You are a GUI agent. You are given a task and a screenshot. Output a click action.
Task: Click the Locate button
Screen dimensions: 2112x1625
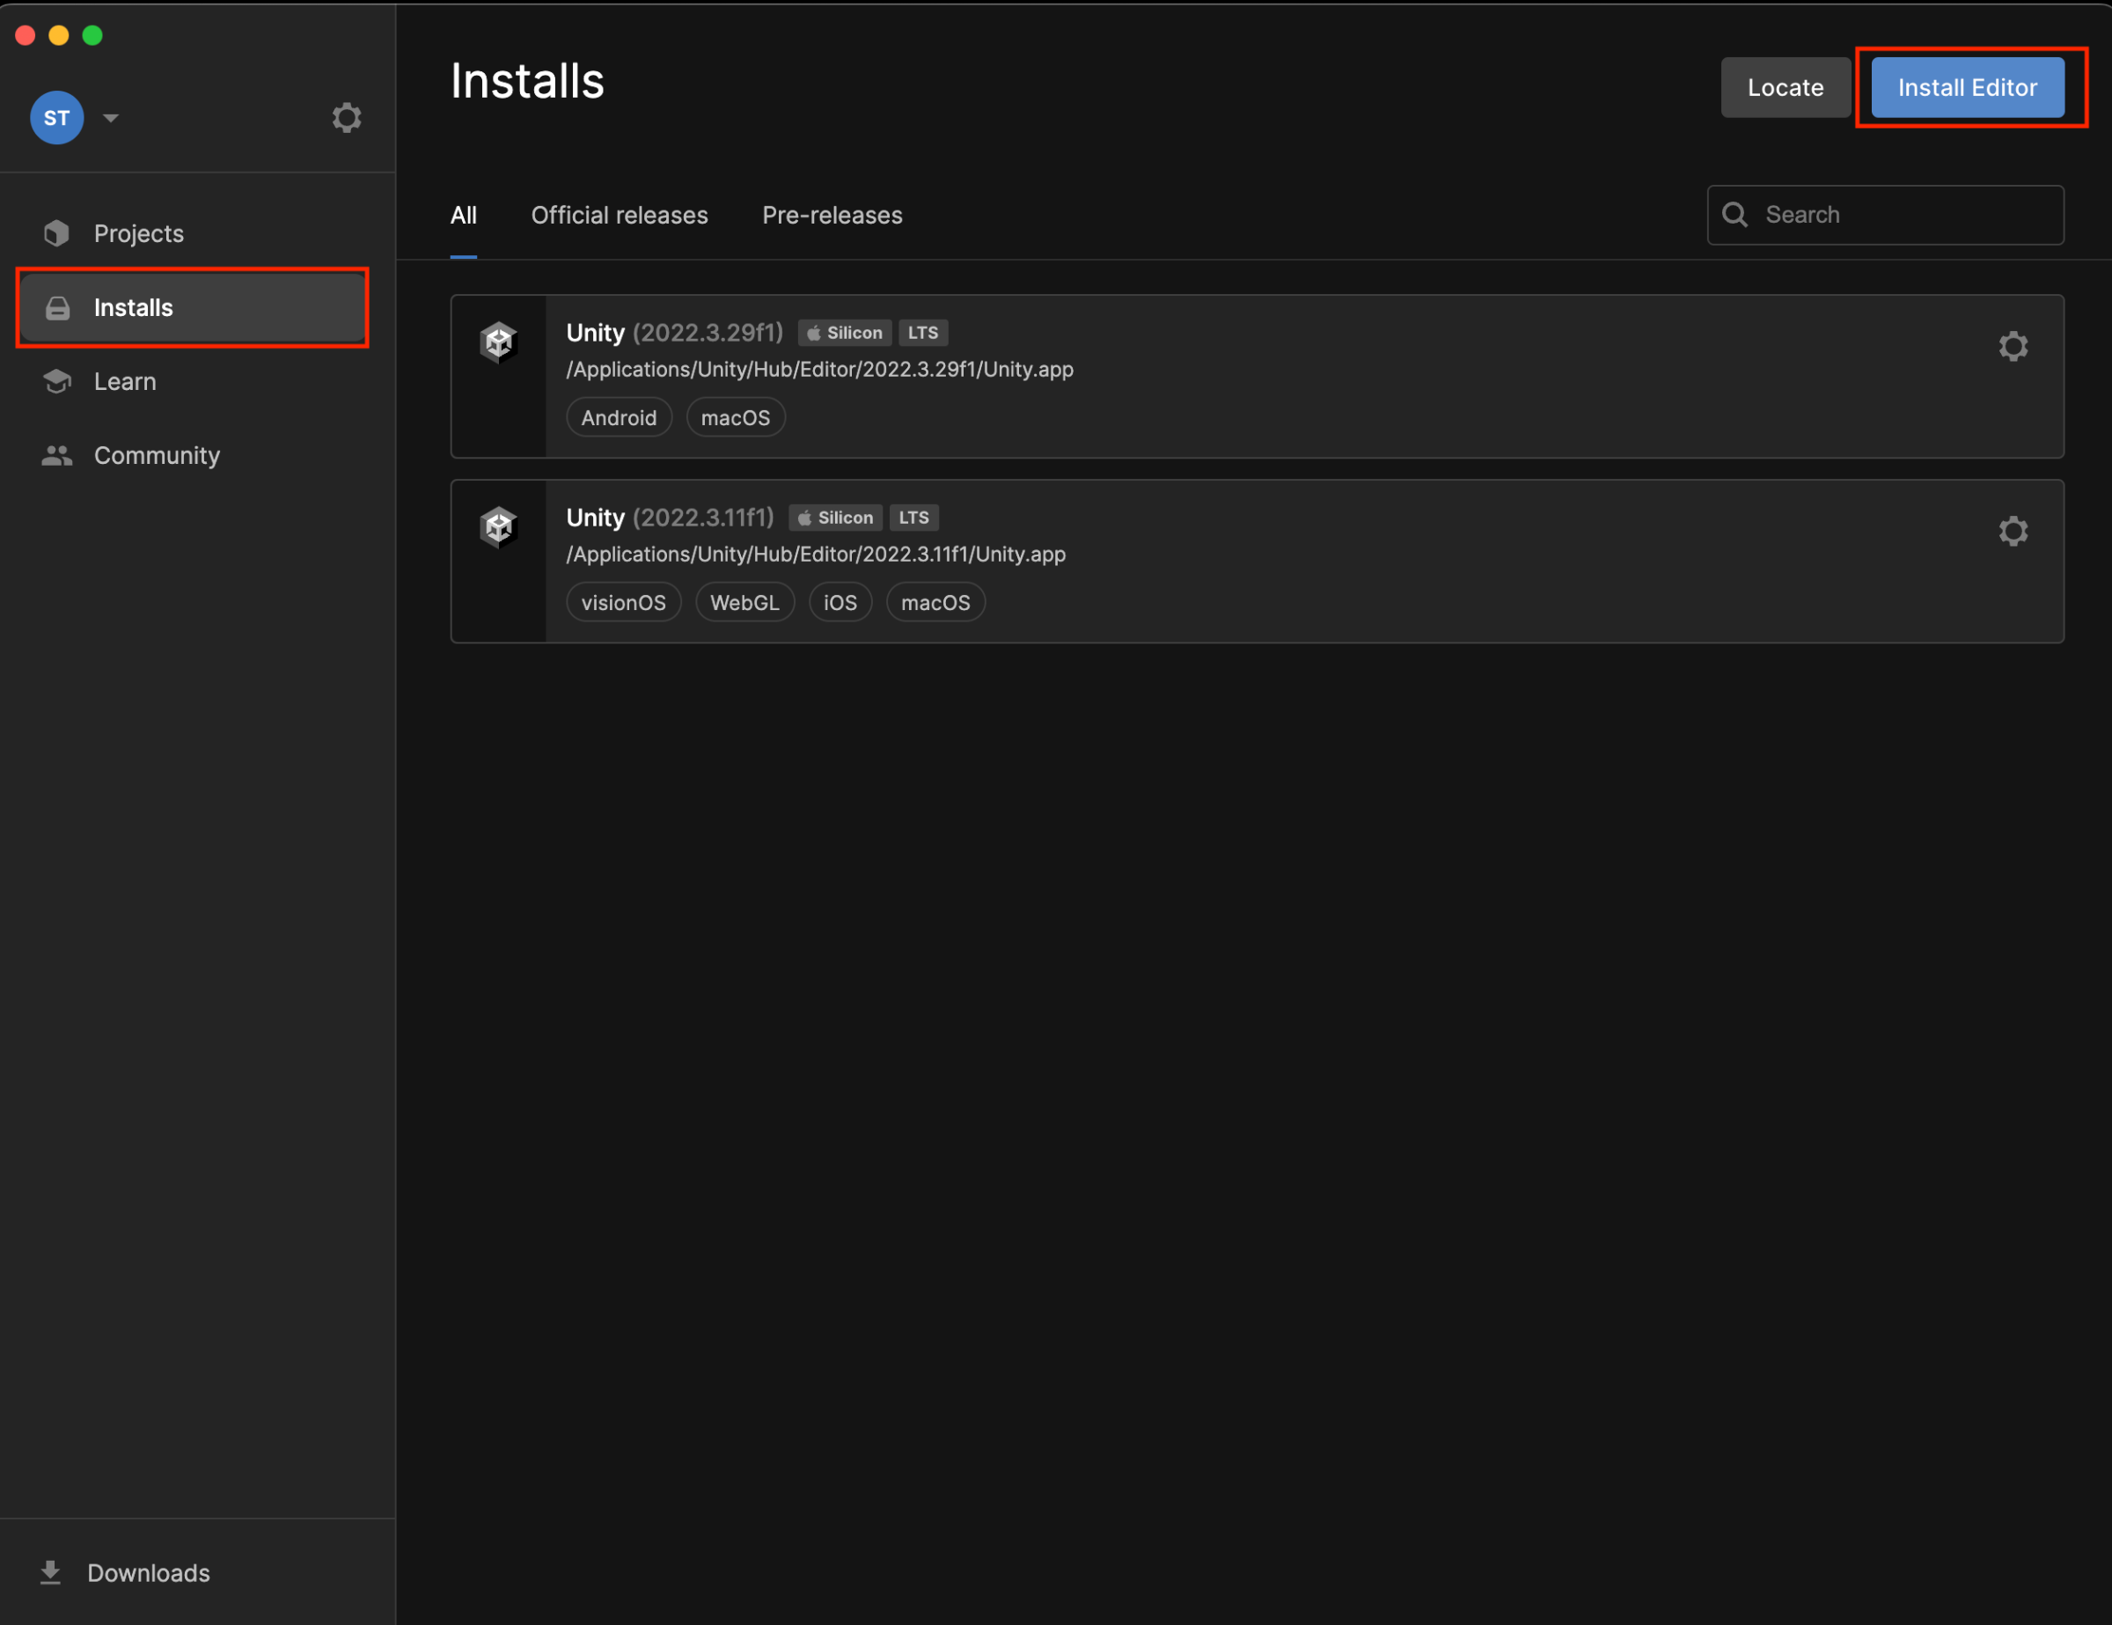(1786, 88)
